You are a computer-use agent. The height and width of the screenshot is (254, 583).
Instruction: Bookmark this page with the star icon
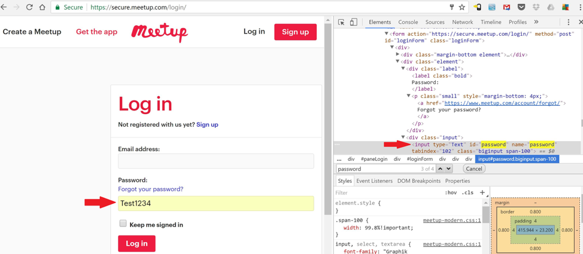coord(461,7)
